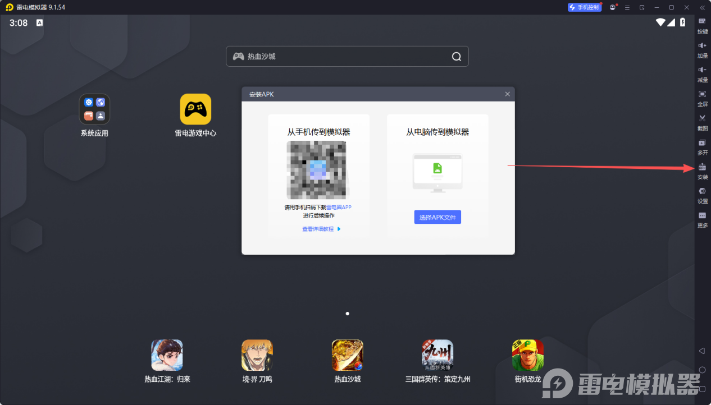The height and width of the screenshot is (405, 711).
Task: Click the 雷电模拟器 logo in title bar
Action: pyautogui.click(x=9, y=7)
